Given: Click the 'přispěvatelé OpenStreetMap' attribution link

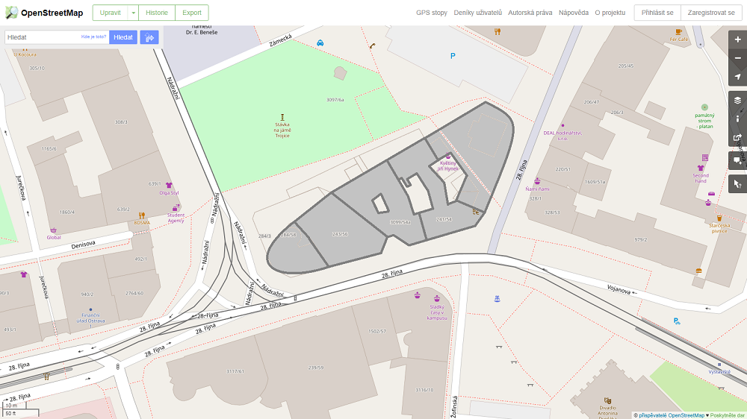Looking at the screenshot, I should pyautogui.click(x=672, y=416).
